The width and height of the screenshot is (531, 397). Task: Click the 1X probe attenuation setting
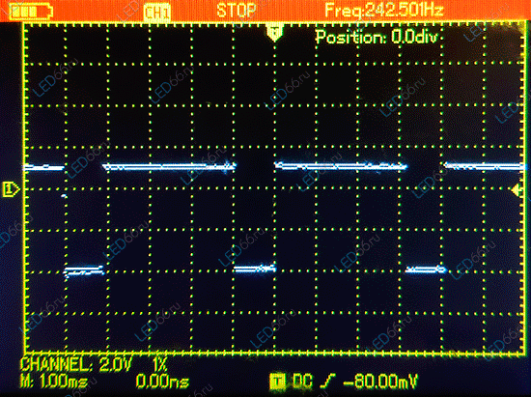tap(160, 364)
